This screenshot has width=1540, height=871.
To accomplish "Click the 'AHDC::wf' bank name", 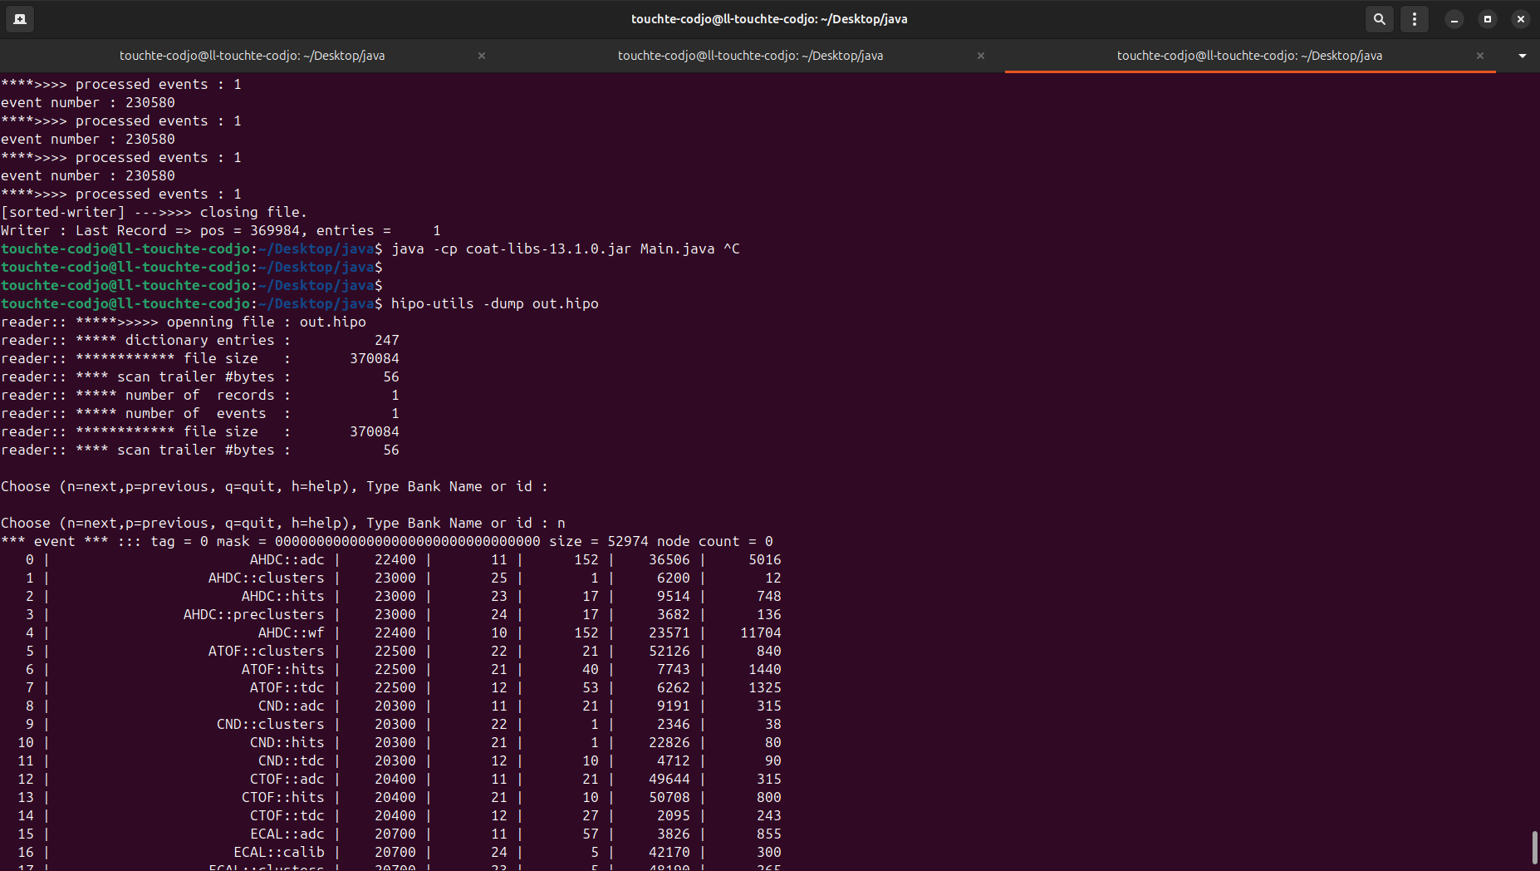I will click(x=292, y=632).
